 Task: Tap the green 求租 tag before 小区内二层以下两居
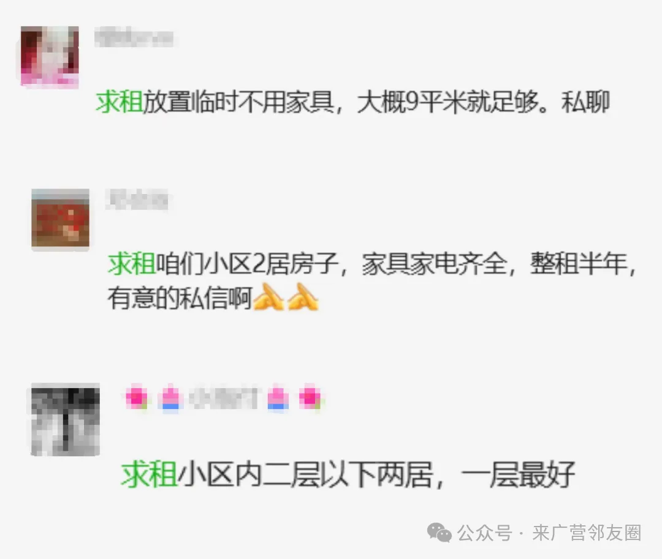click(x=148, y=475)
